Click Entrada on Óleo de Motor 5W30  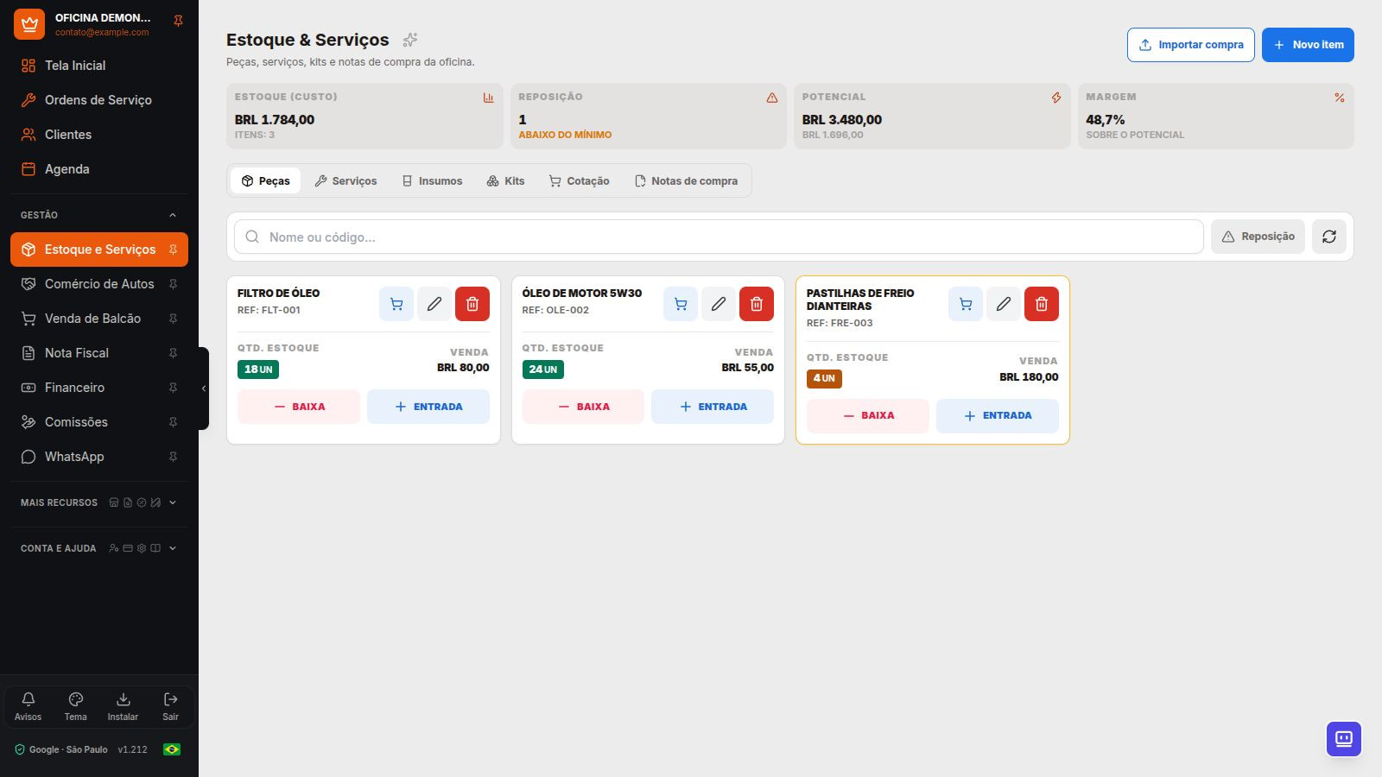[x=713, y=407]
